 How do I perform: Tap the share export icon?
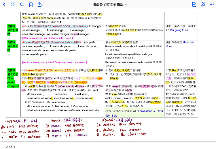coord(40,5)
